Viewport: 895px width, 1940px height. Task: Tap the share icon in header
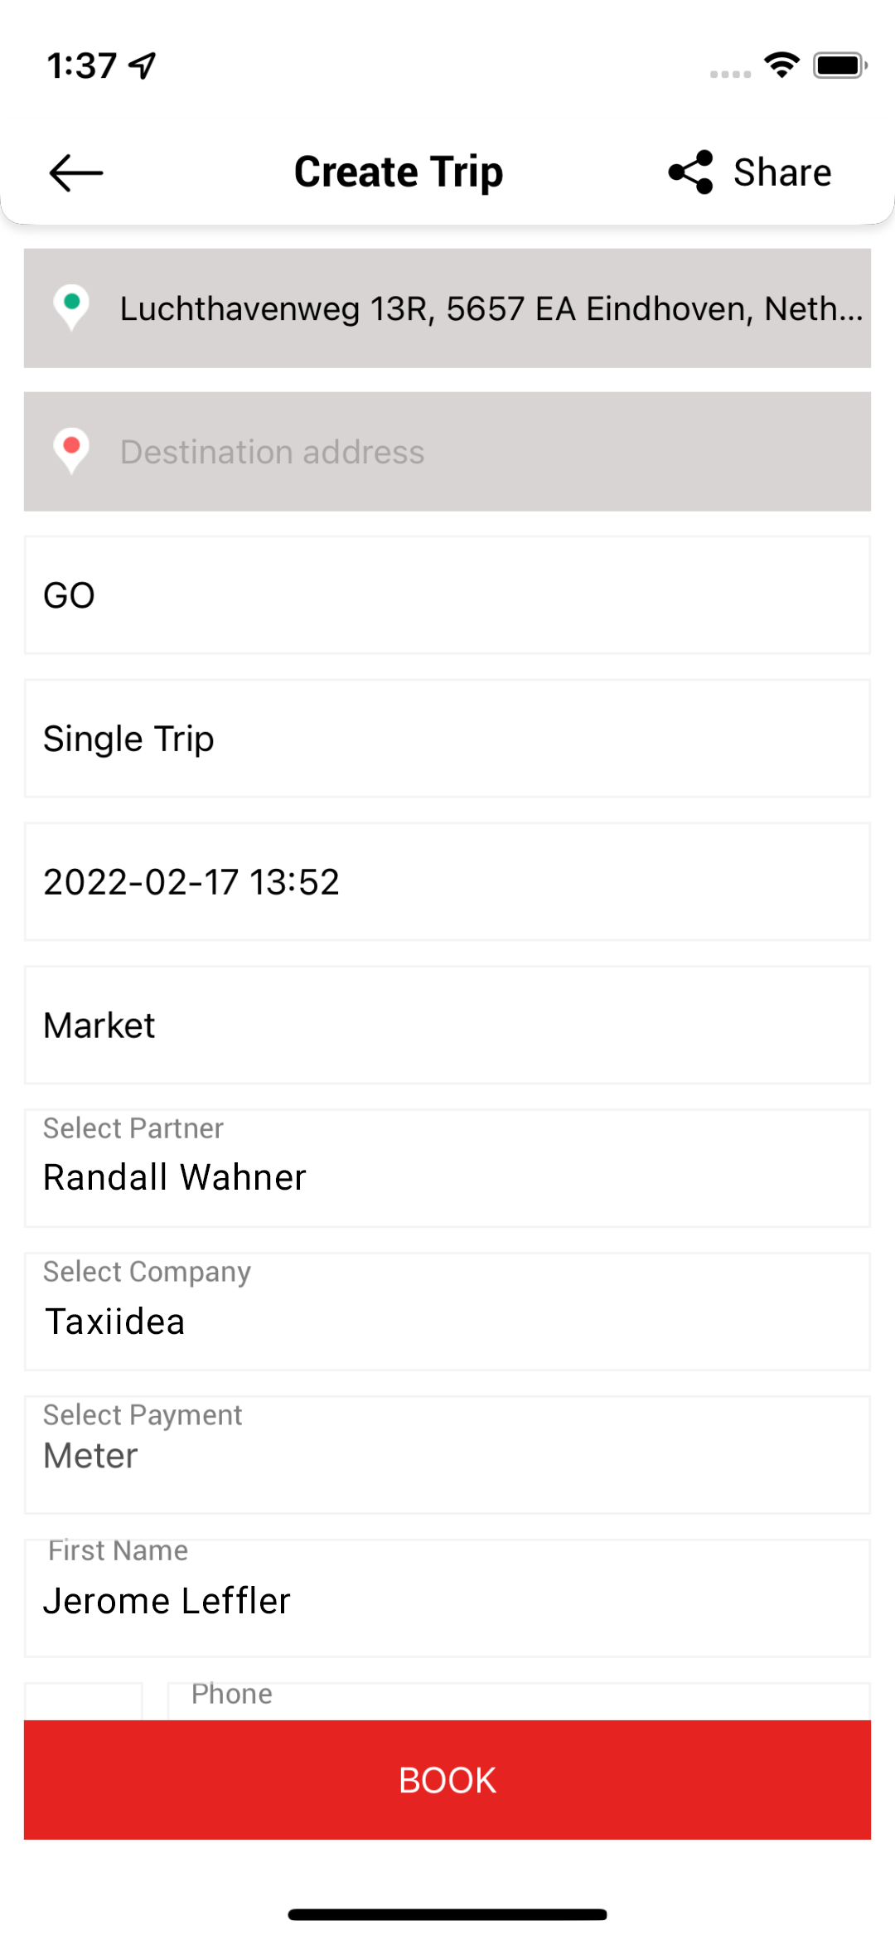click(x=691, y=172)
